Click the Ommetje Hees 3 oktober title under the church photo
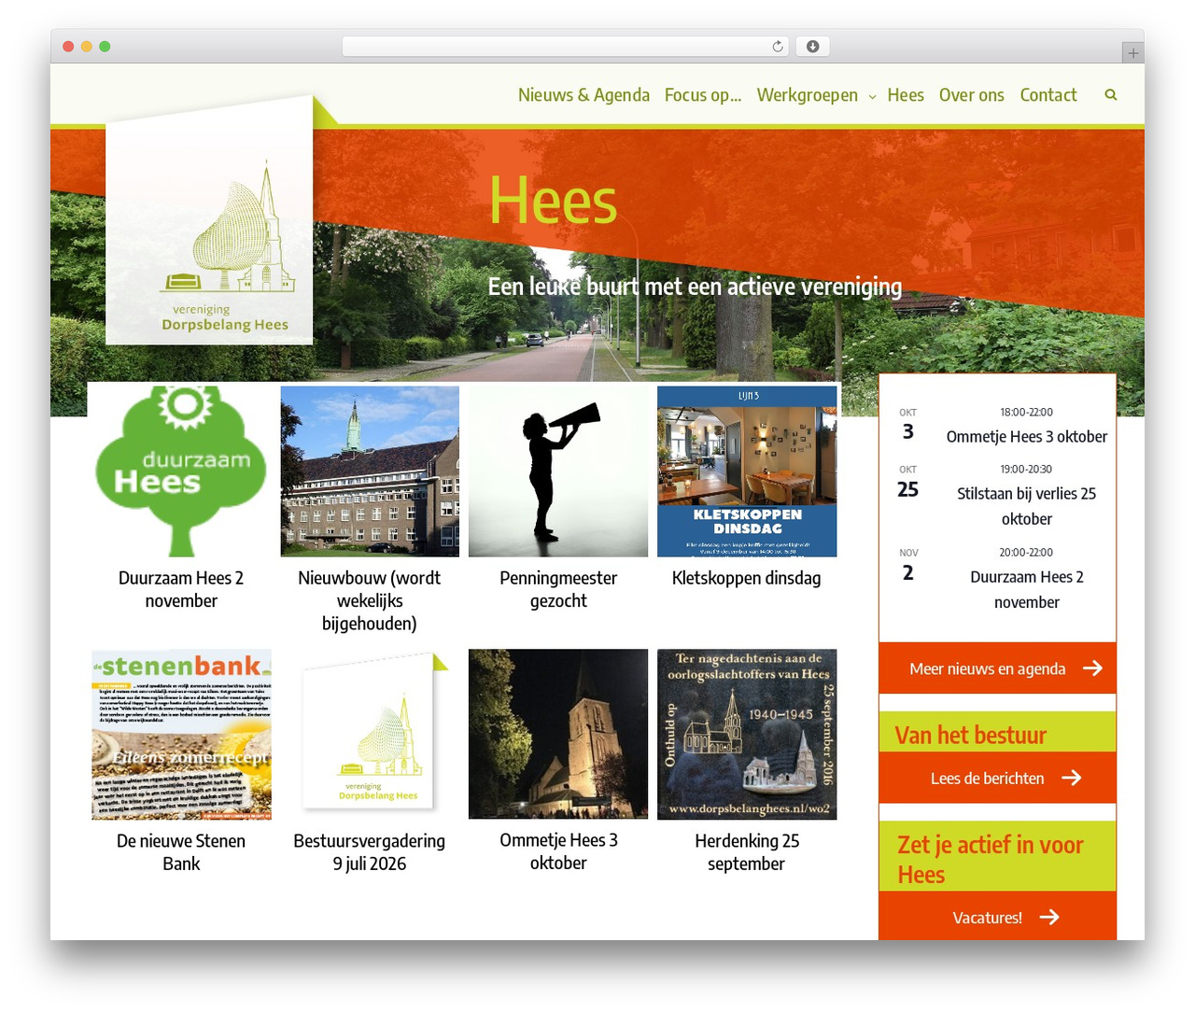The width and height of the screenshot is (1195, 1012). [x=558, y=851]
